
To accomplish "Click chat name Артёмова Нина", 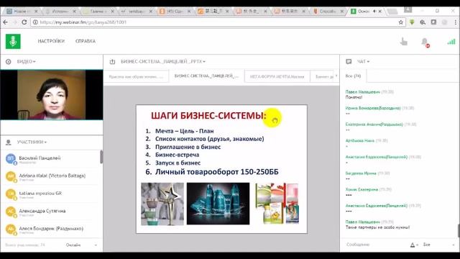I will coord(359,141).
